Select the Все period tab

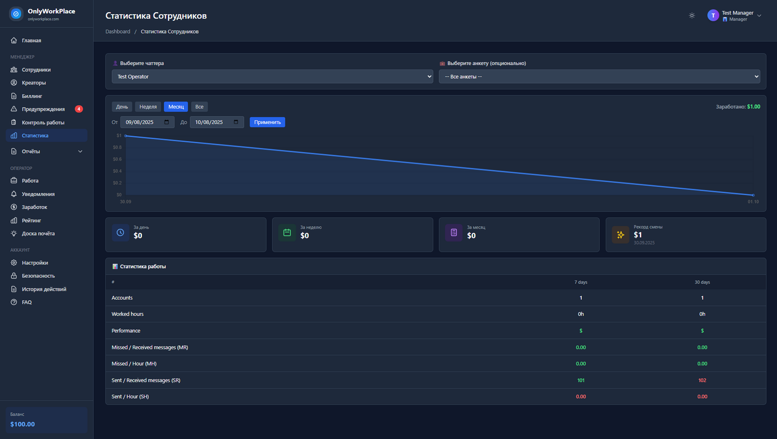coord(199,107)
